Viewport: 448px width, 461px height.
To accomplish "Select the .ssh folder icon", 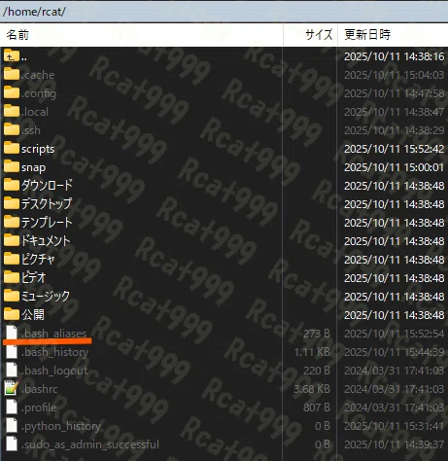I will click(x=12, y=130).
